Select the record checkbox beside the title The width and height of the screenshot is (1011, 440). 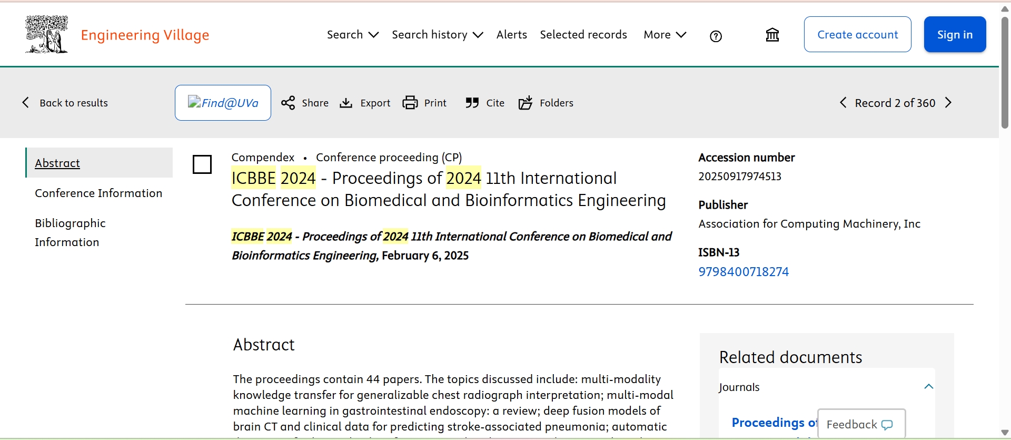[x=202, y=164]
